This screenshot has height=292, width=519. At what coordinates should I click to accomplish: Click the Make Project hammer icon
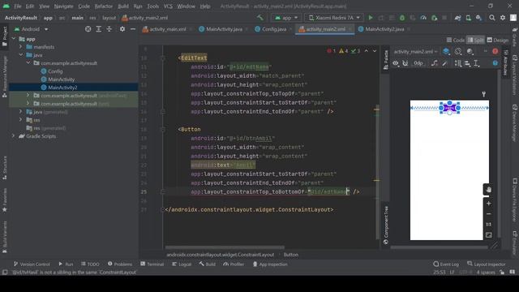[x=260, y=18]
